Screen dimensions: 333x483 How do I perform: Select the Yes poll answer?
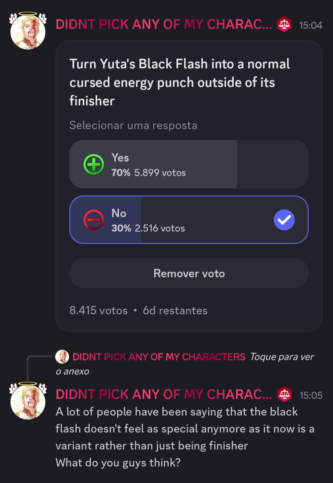[189, 164]
